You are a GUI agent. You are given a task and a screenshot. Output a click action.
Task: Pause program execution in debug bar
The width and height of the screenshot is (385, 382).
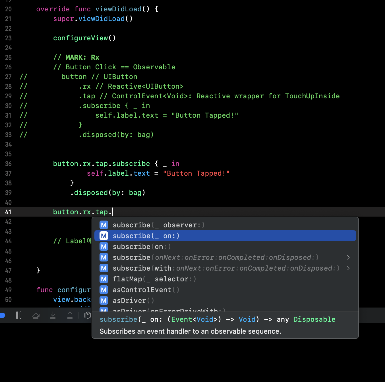point(19,315)
